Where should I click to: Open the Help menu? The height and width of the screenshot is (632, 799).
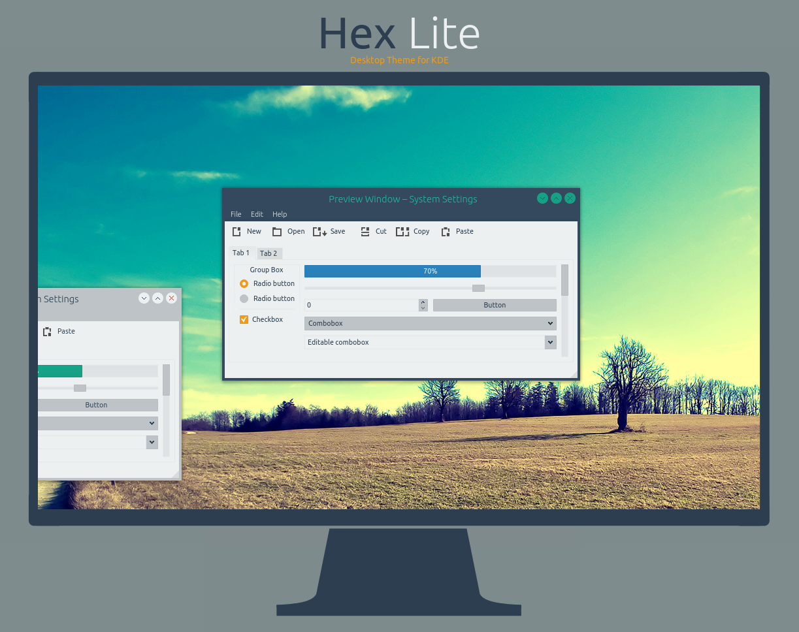tap(280, 214)
